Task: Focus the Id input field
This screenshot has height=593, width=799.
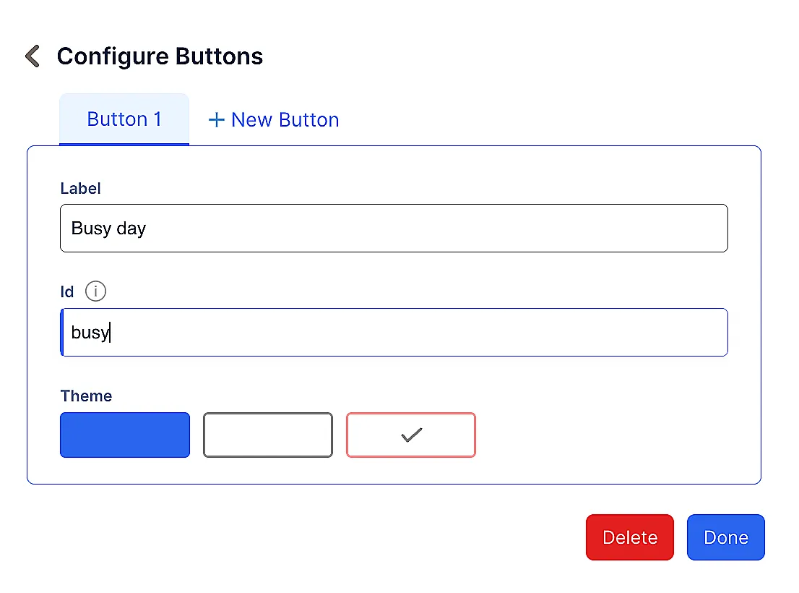Action: coord(394,333)
